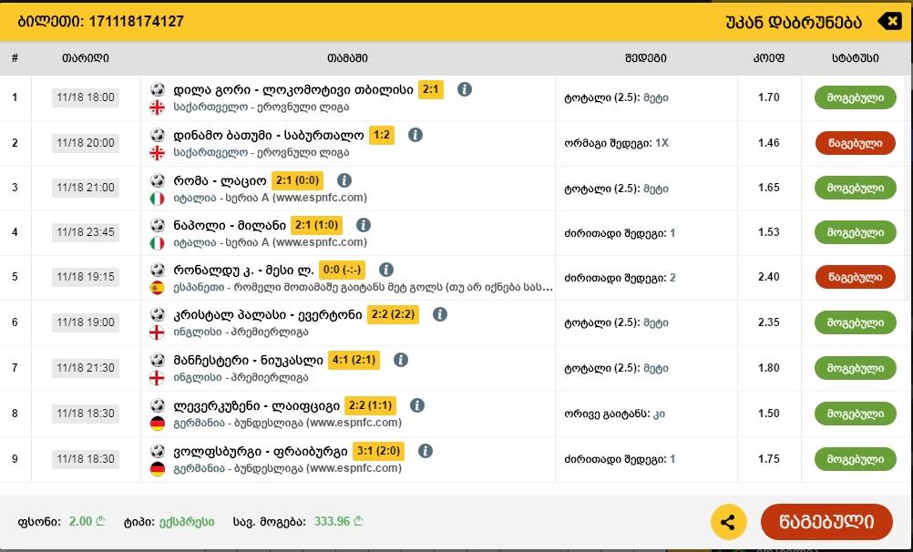The height and width of the screenshot is (552, 913).
Task: Click the Italy flag in ნაპოლი row
Action: (158, 243)
